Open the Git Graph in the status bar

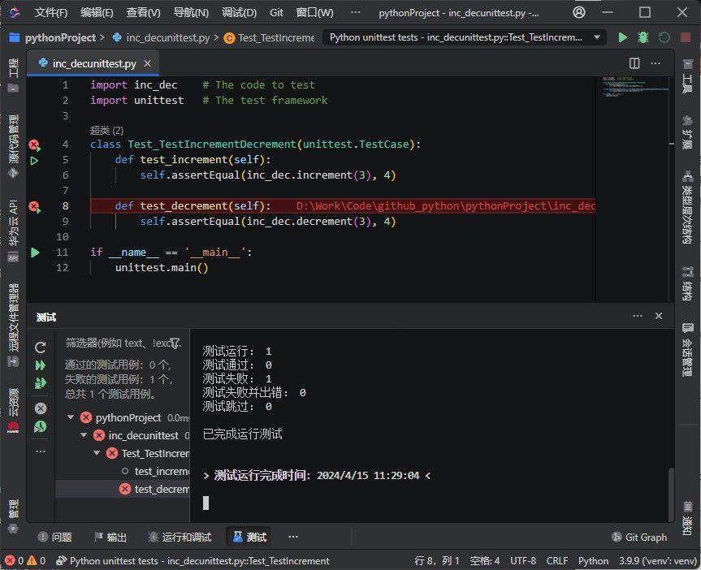(640, 537)
